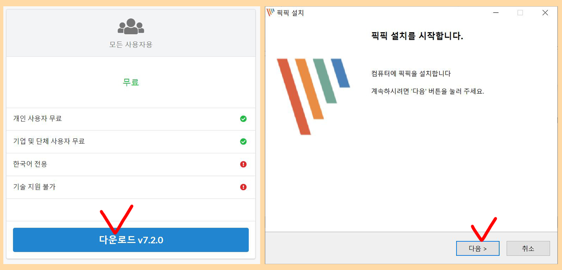Click the 기업 및 단체 사용자 무료 text

49,141
